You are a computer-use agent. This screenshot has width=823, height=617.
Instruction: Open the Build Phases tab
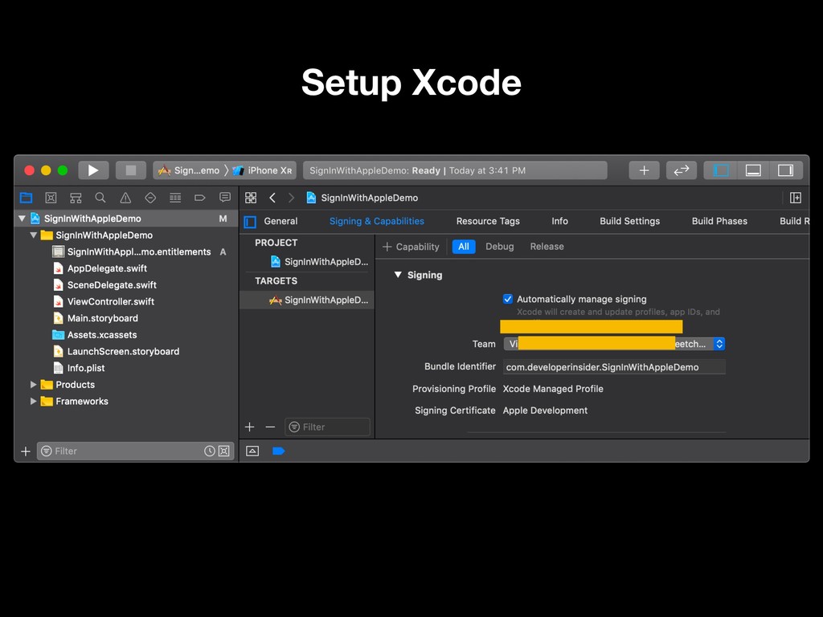point(719,222)
